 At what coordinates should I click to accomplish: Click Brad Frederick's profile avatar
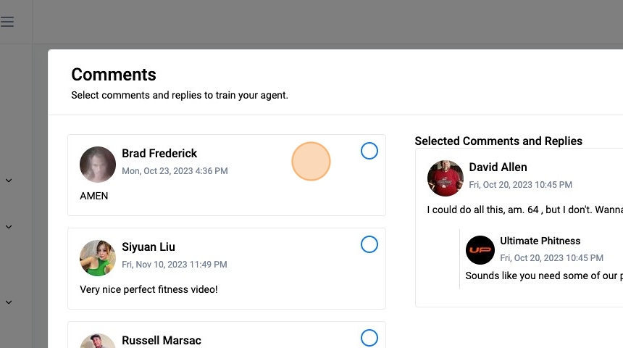(98, 165)
